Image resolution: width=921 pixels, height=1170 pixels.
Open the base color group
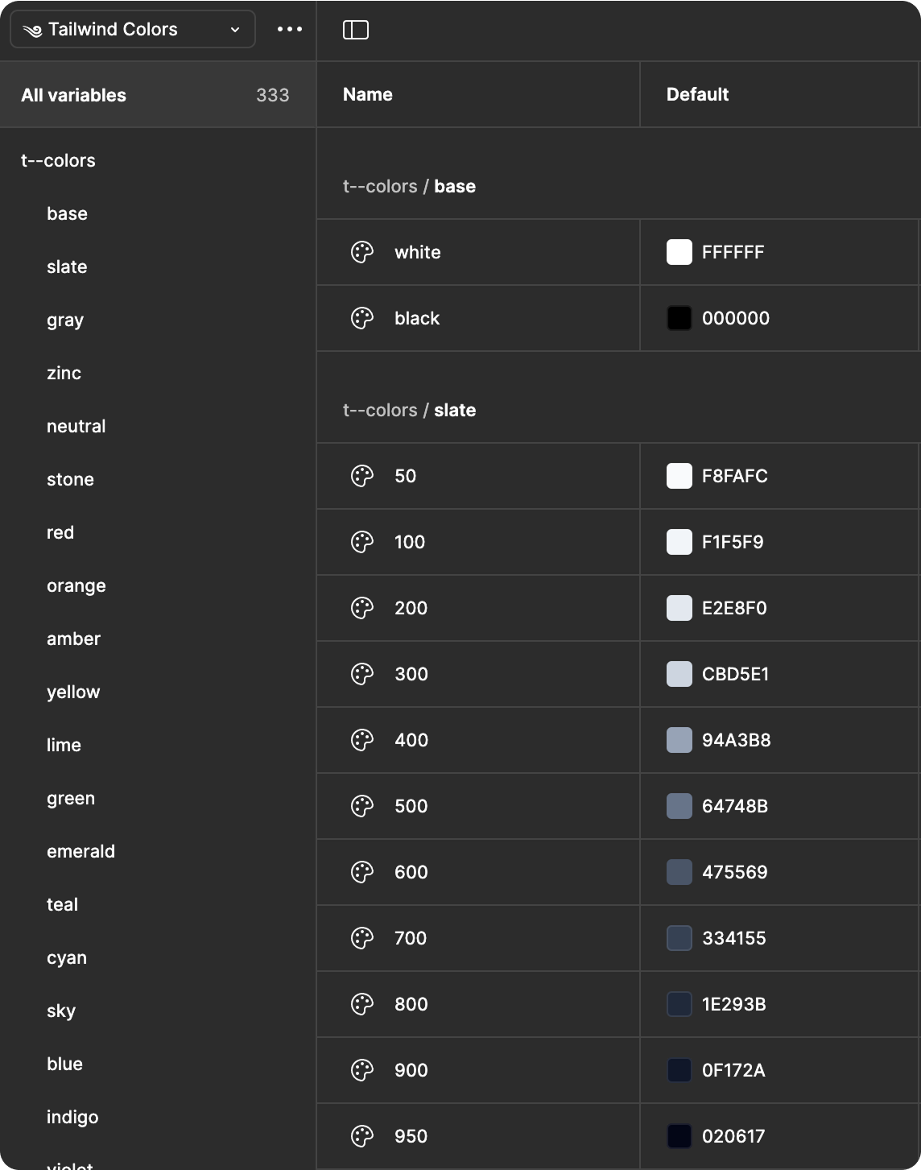(x=68, y=213)
